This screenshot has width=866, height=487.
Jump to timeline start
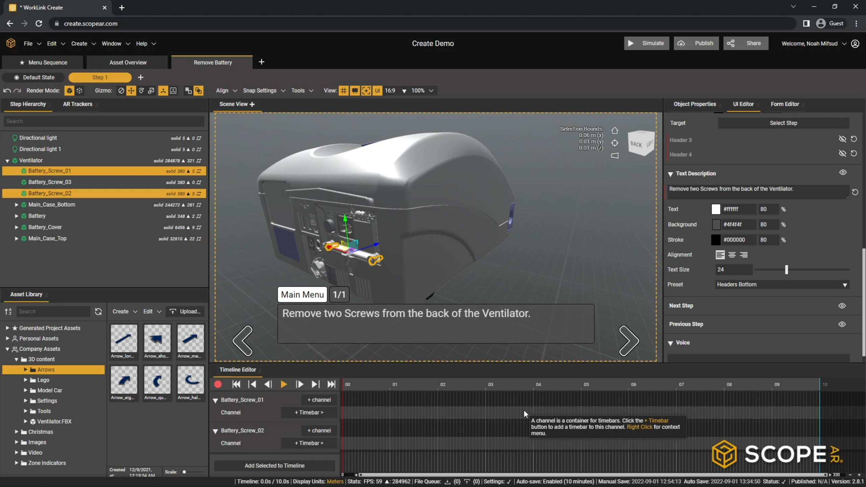coord(236,384)
